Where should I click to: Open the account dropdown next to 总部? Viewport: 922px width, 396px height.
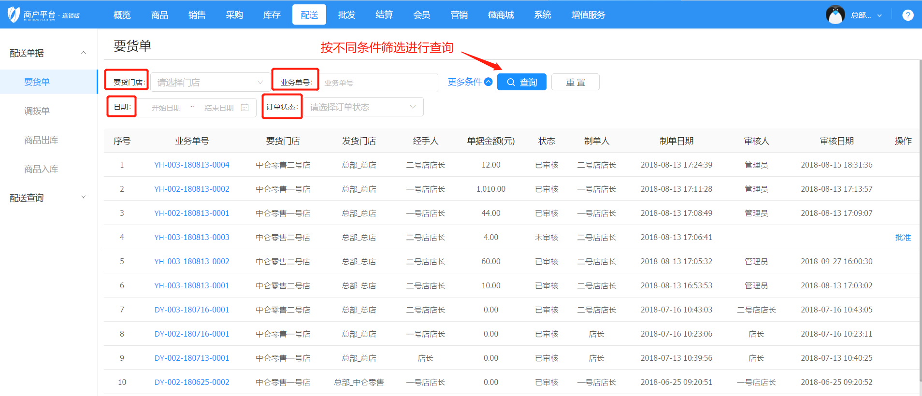click(x=879, y=15)
